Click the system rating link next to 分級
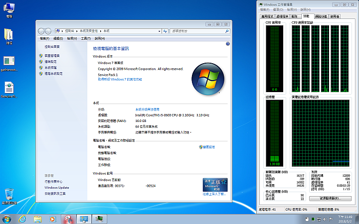Screen dimensions: 359x224 click(x=147, y=110)
